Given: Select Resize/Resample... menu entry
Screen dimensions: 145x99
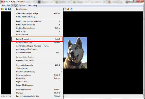Looking at the screenshot, I should click(x=37, y=39).
